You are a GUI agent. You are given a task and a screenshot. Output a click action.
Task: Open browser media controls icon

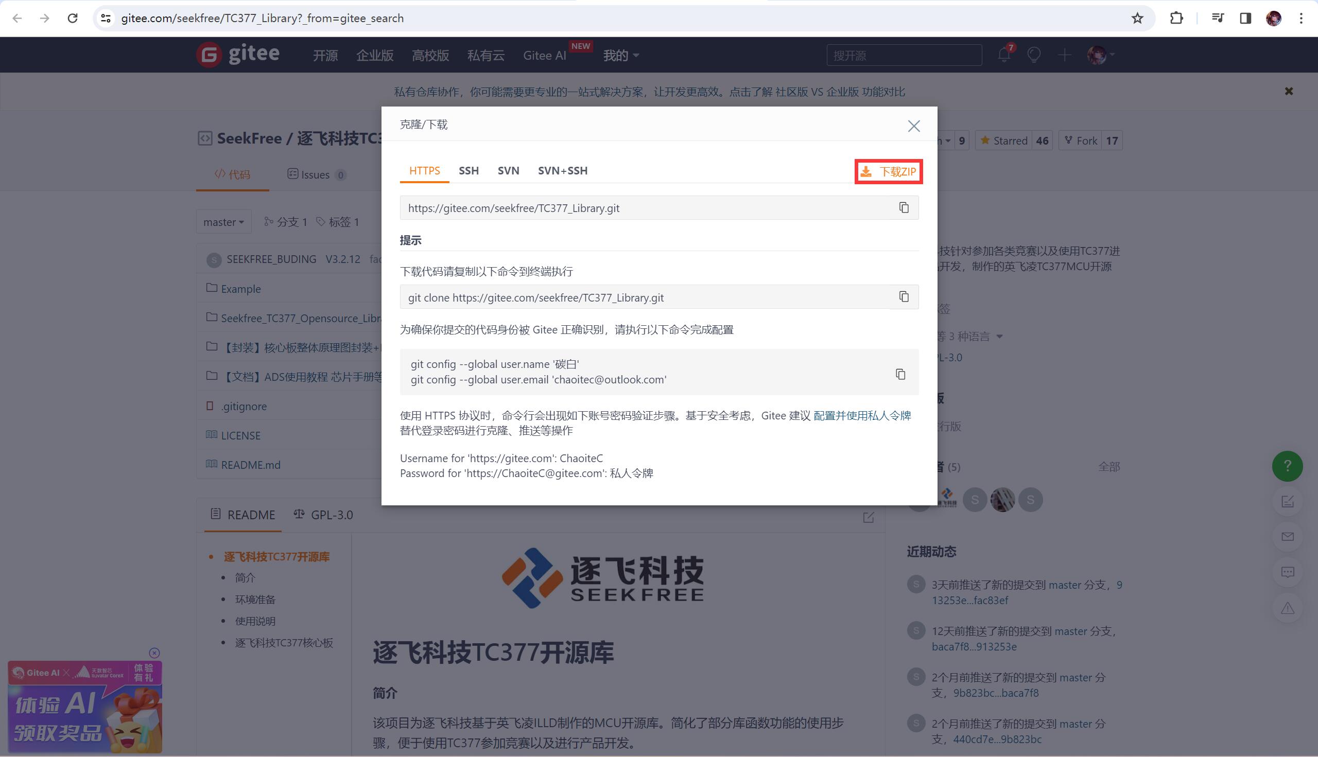[x=1218, y=18]
